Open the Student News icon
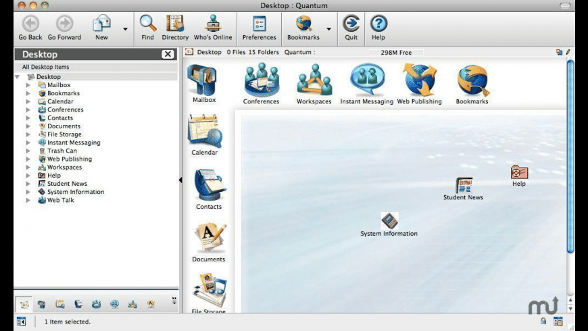Image resolution: width=588 pixels, height=331 pixels. pyautogui.click(x=464, y=185)
